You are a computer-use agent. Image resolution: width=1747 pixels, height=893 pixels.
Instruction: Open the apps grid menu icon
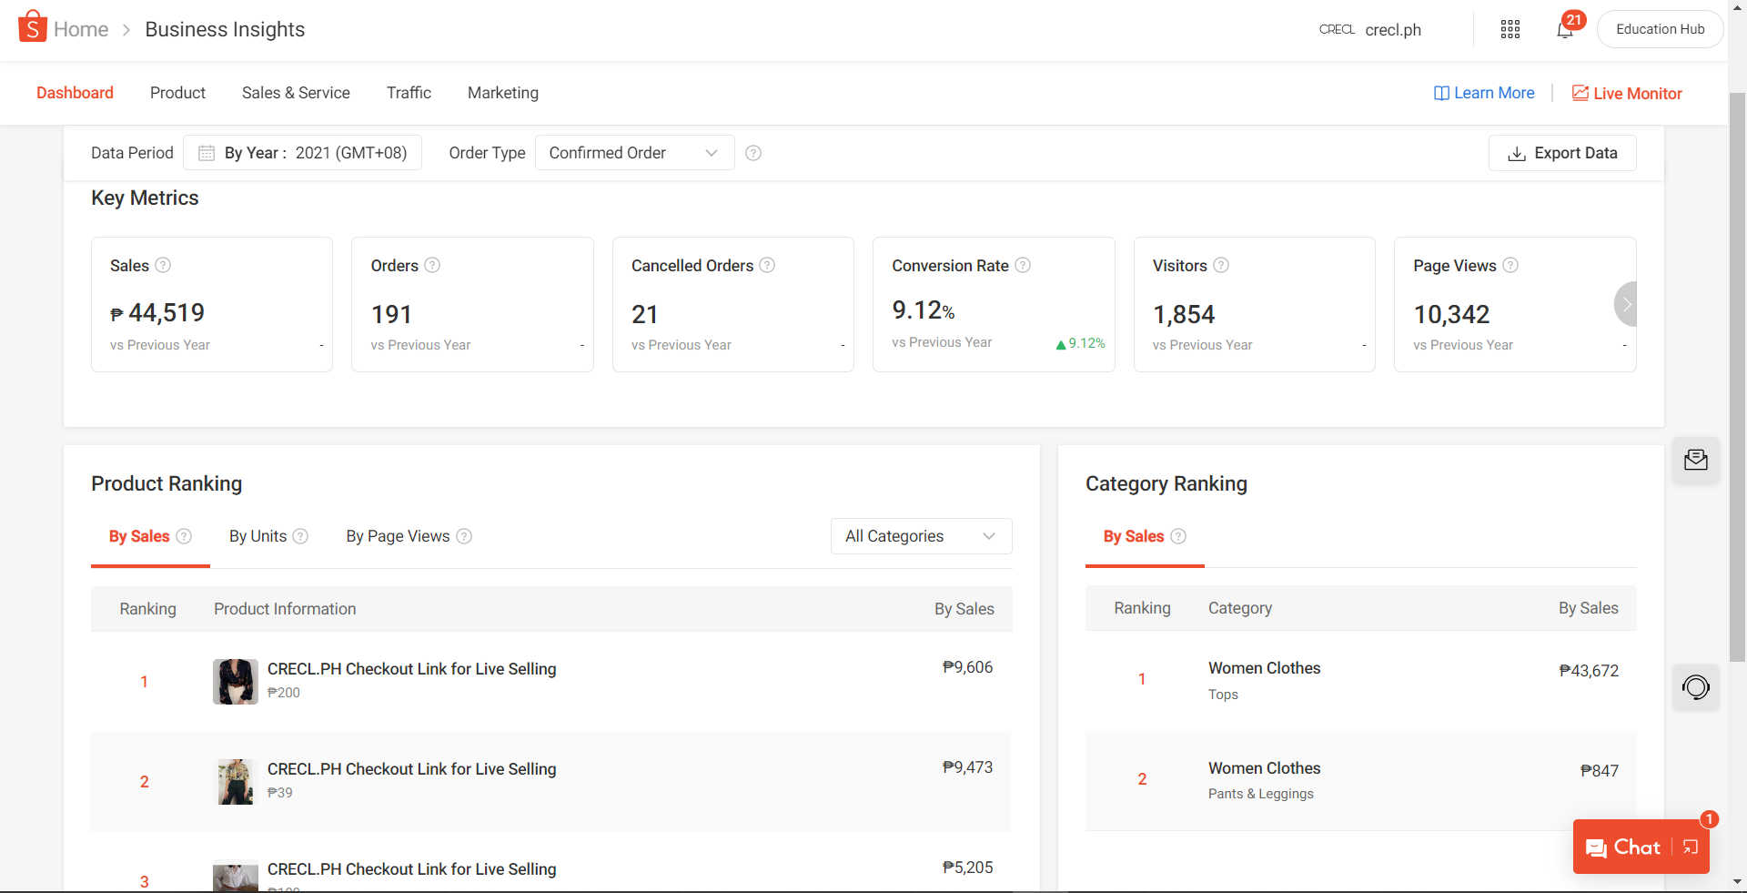click(1510, 29)
